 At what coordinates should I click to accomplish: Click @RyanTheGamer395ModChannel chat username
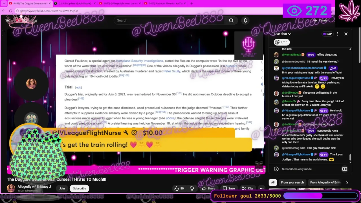pos(302,68)
